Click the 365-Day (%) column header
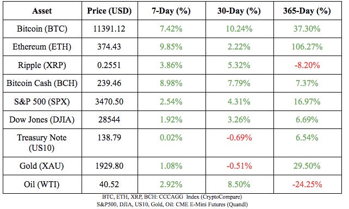 pyautogui.click(x=307, y=11)
